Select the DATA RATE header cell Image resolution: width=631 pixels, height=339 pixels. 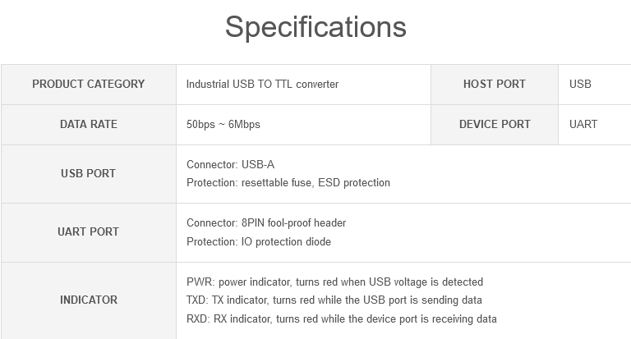click(89, 125)
